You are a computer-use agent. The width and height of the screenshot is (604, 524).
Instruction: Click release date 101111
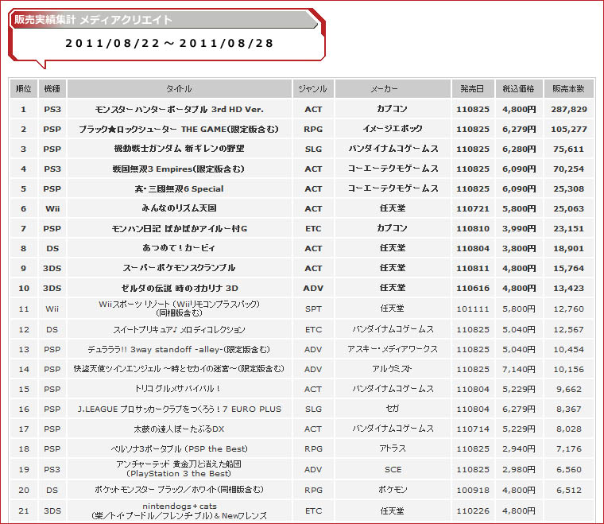point(473,309)
